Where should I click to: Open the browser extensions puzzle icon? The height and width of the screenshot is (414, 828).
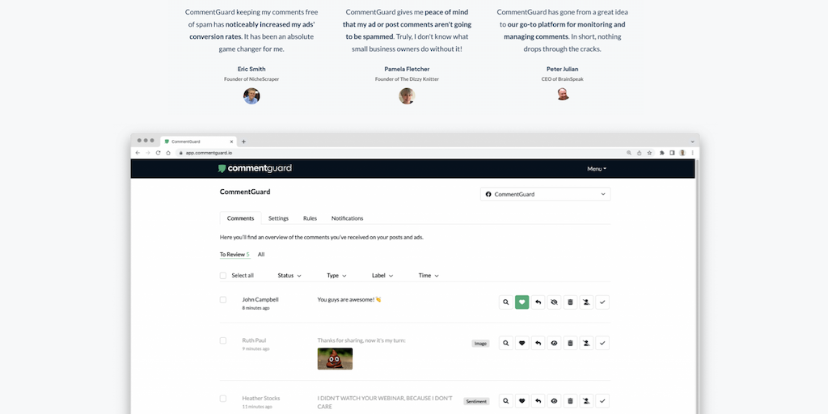tap(662, 153)
